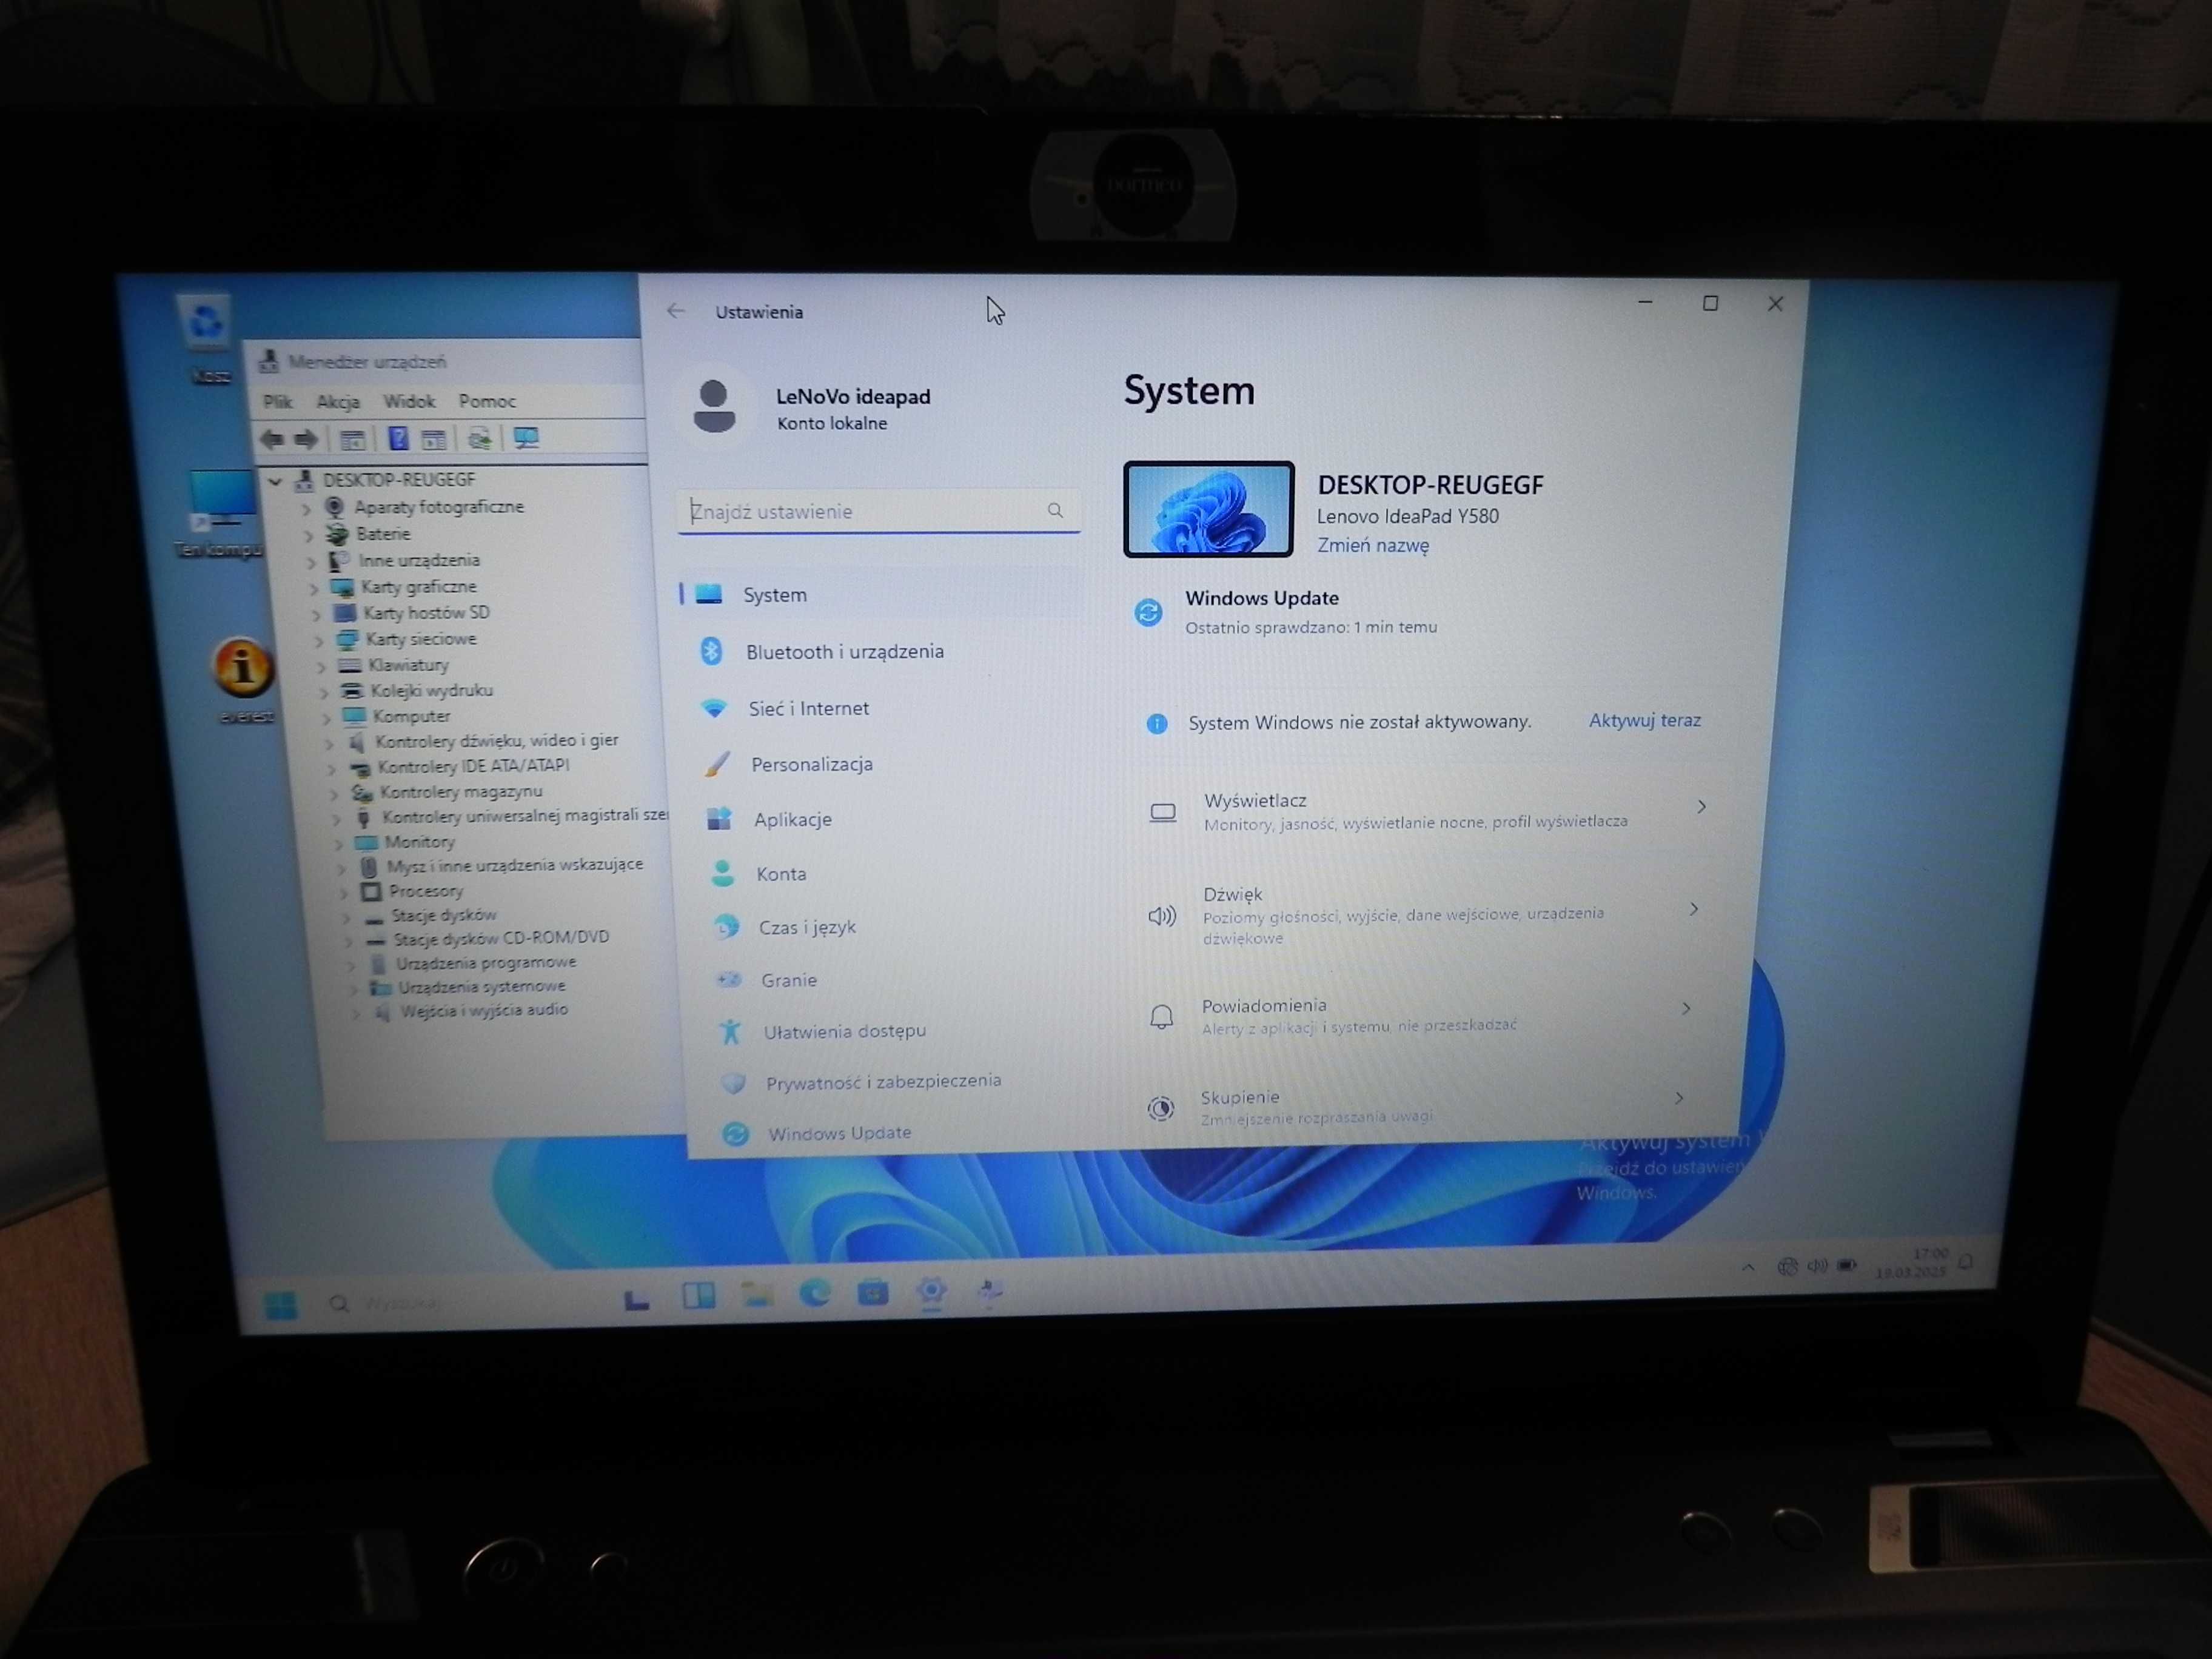Click the desktop wallpaper thumbnail

(x=1208, y=509)
